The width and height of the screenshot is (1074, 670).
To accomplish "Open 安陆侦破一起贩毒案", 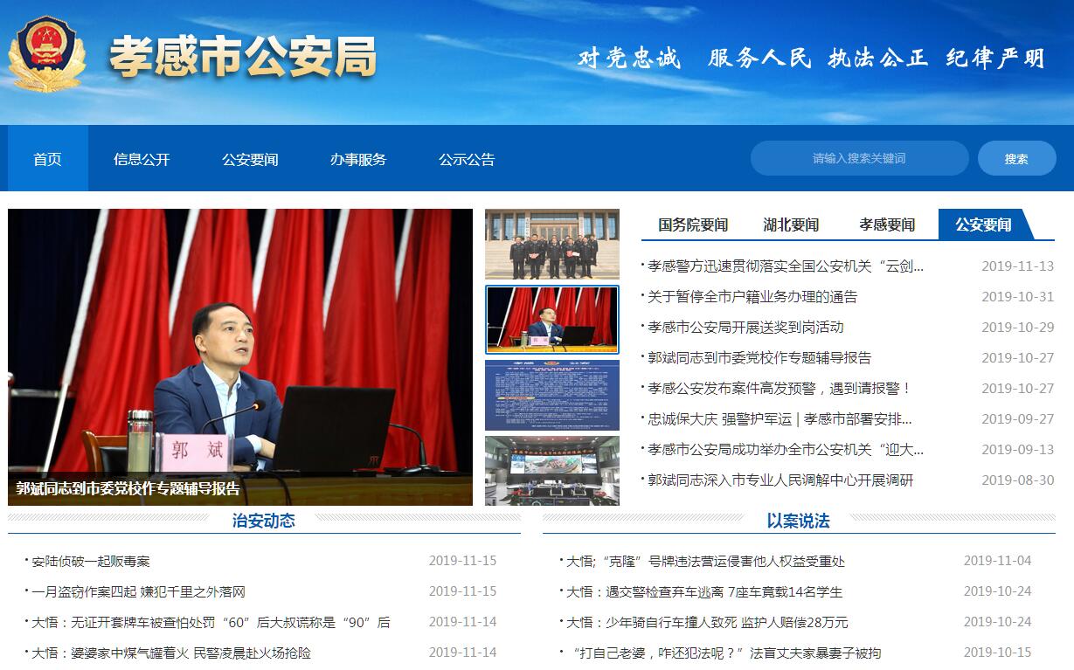I will [91, 561].
